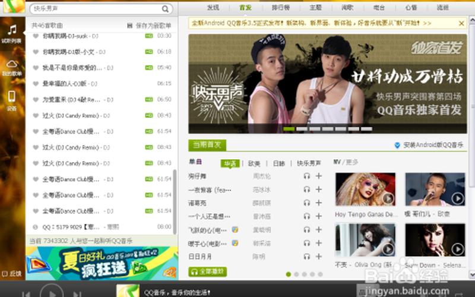Add 暖手心 using its plus icon
Screen dimensions: 475x297
tap(319, 243)
